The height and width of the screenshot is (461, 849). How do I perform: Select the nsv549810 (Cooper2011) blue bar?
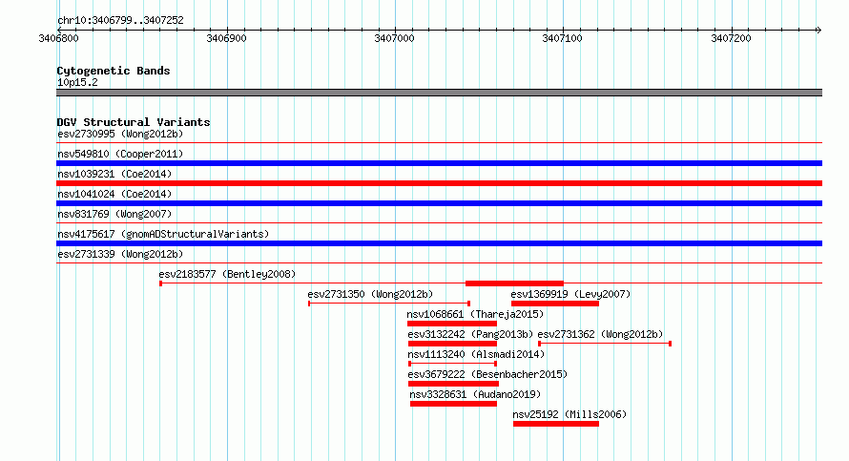439,163
